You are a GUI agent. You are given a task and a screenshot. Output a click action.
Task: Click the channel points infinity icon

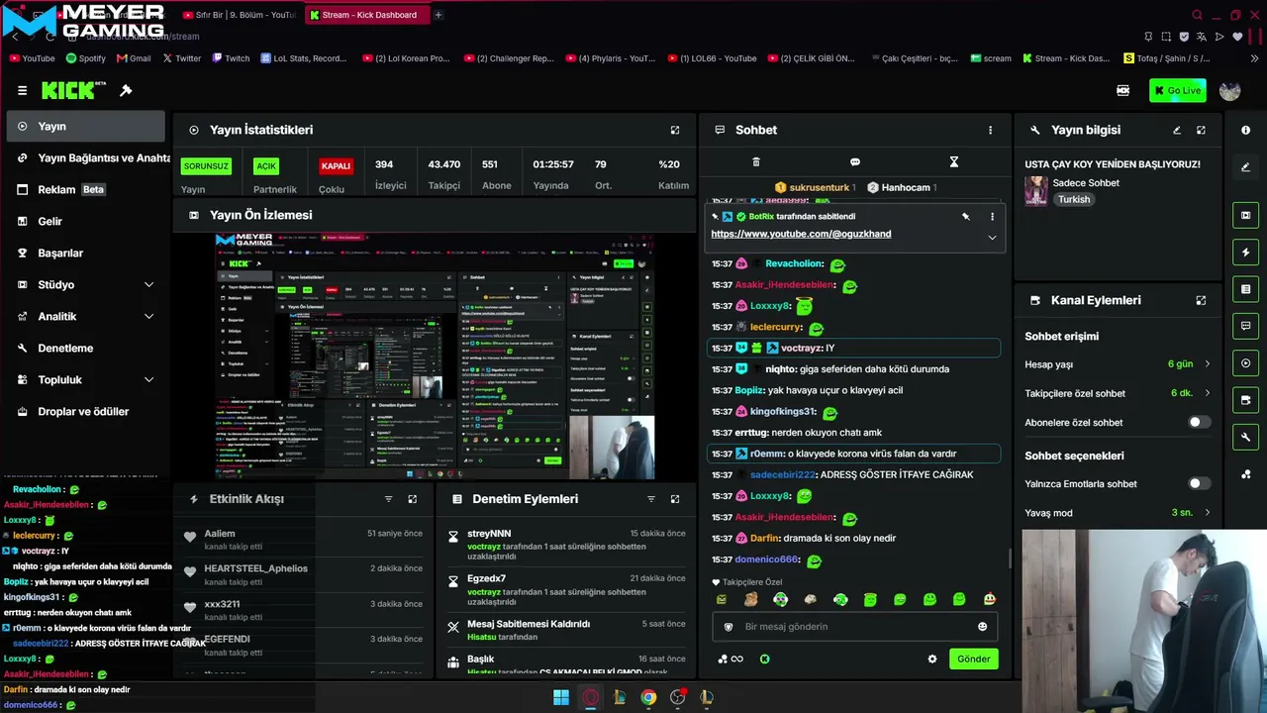pyautogui.click(x=731, y=659)
